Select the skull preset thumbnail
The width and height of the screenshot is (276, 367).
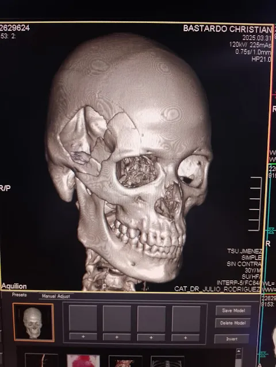[x=33, y=322]
